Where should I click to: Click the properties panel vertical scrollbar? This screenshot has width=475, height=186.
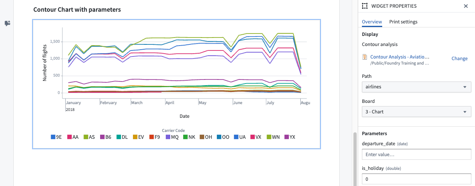click(x=355, y=159)
